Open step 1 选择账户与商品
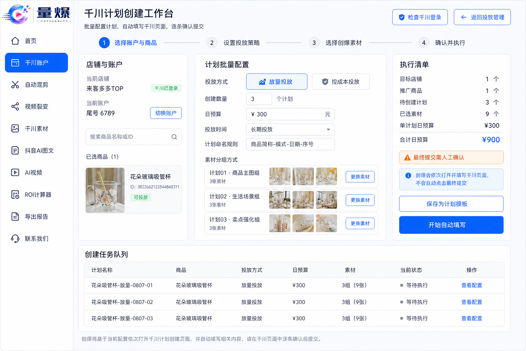 pyautogui.click(x=128, y=43)
